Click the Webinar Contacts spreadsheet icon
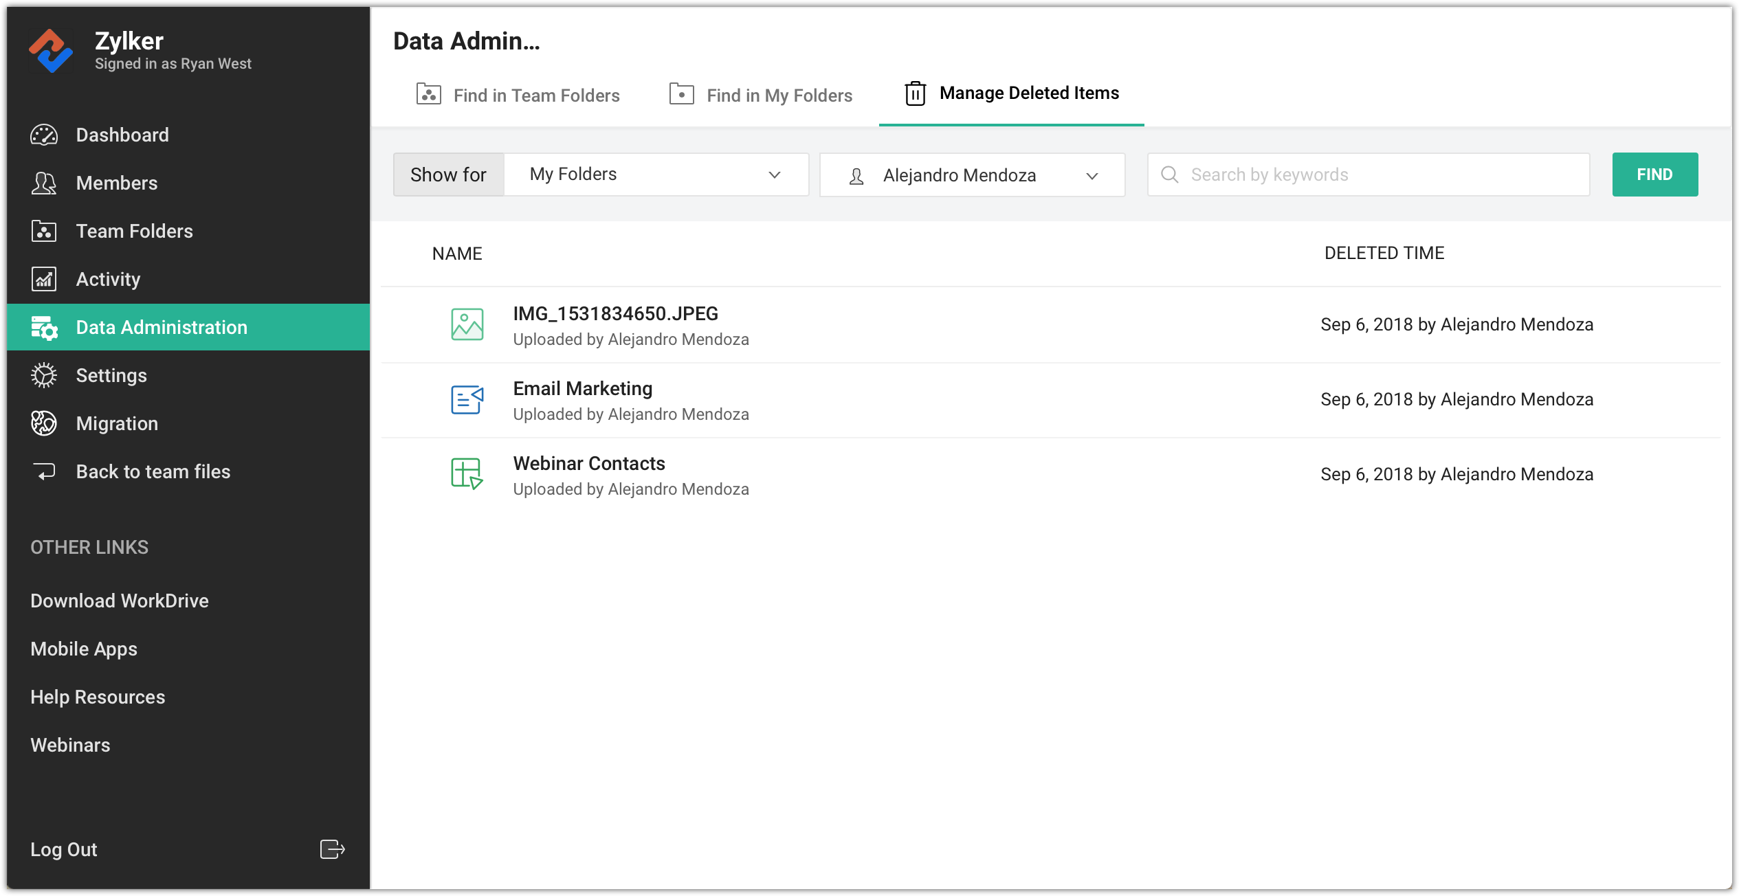 [467, 474]
